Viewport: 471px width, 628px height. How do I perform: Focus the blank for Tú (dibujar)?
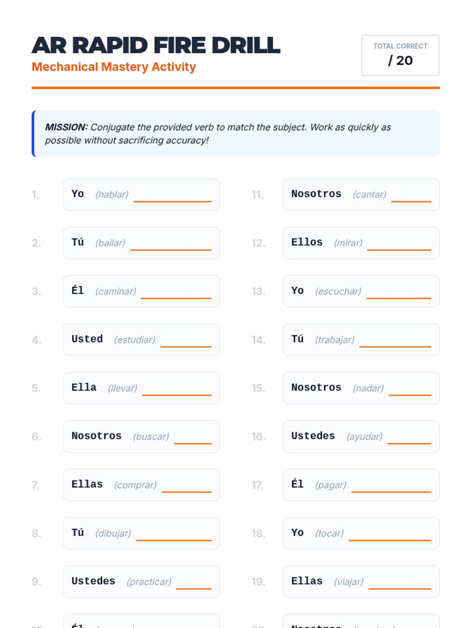[x=174, y=535]
